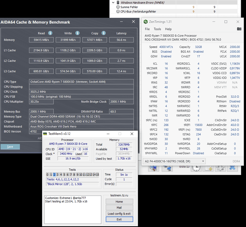Click the L1 Cache Write 1108.2 GB/s field
The height and width of the screenshot is (227, 246).
tap(68, 50)
